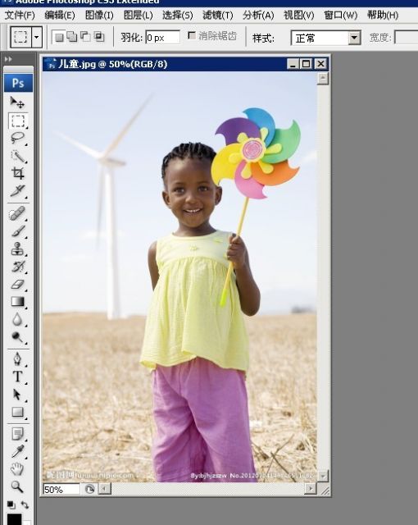Toggle the anti-alias (消除锯齿) checkbox
This screenshot has height=525, width=418.
[192, 35]
